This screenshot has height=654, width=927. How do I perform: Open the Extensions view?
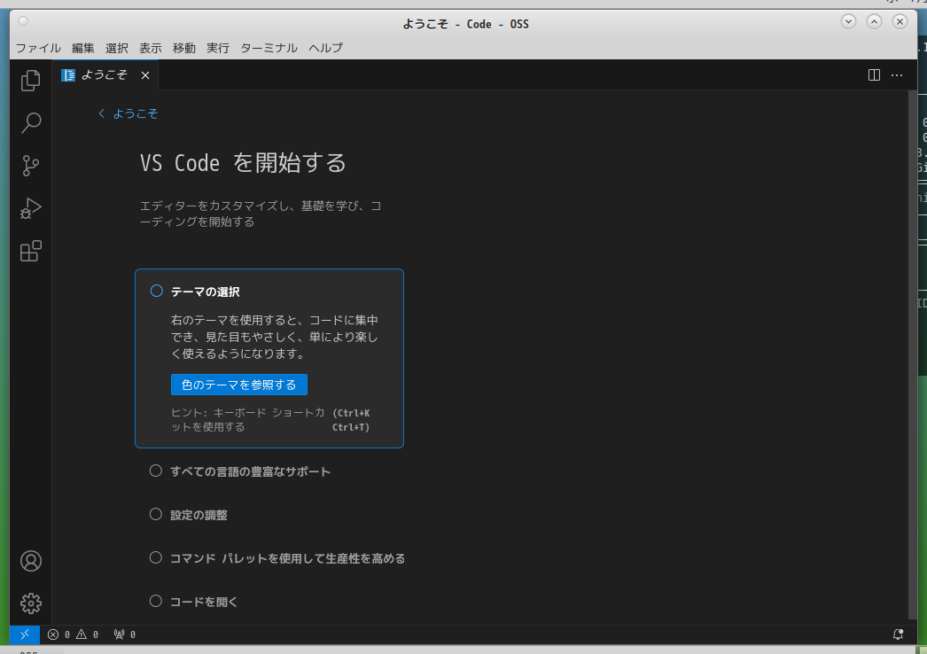(x=31, y=251)
